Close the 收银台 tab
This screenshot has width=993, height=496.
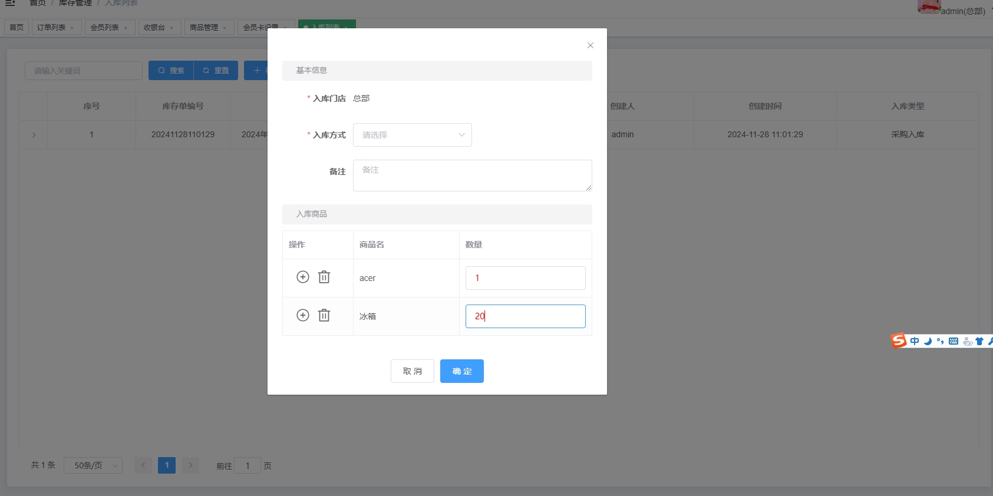[x=171, y=28]
